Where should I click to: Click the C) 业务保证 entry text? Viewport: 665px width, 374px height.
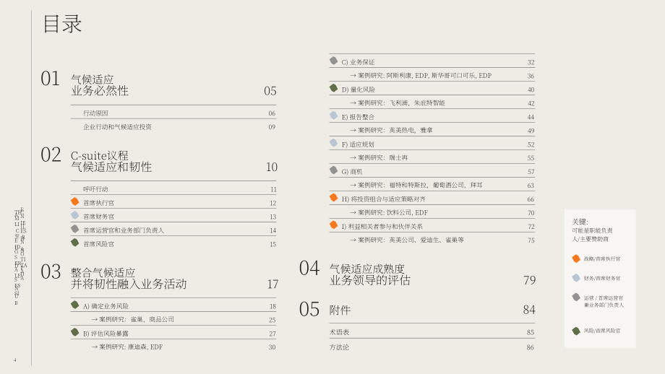point(358,62)
